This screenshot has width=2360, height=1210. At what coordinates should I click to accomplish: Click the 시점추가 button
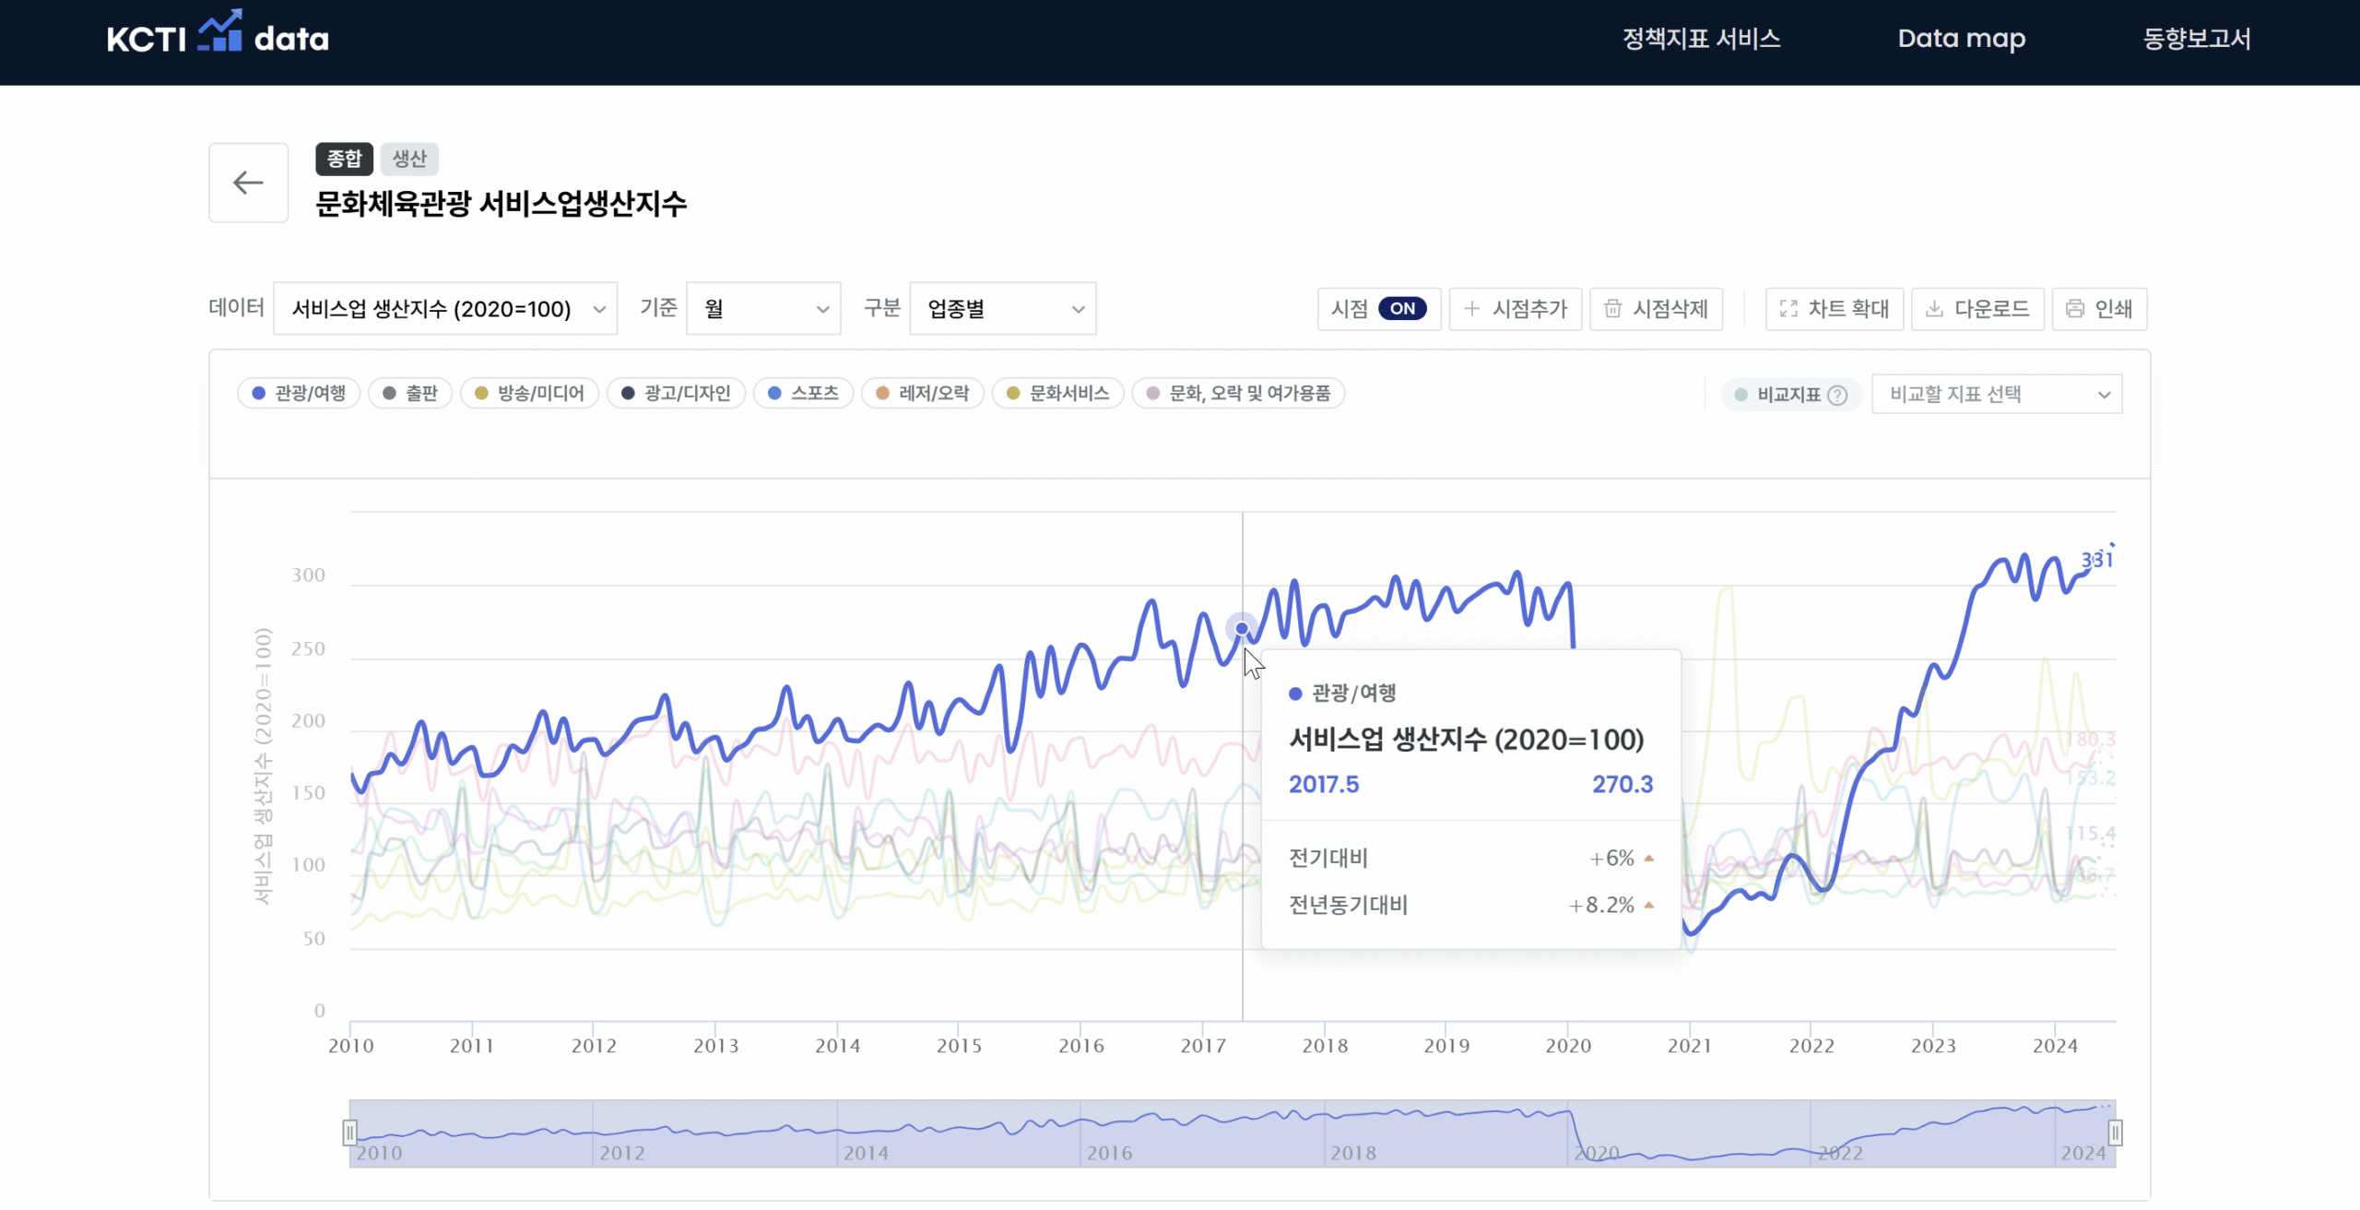[x=1516, y=309]
